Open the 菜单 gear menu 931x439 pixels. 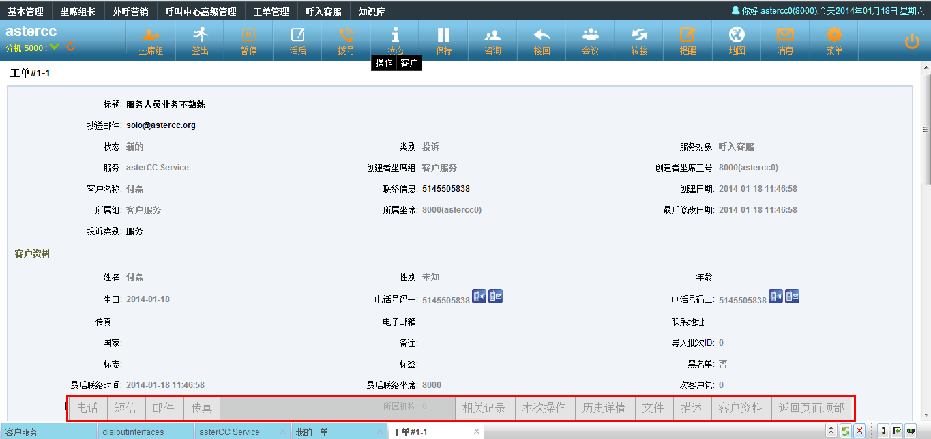(x=833, y=35)
